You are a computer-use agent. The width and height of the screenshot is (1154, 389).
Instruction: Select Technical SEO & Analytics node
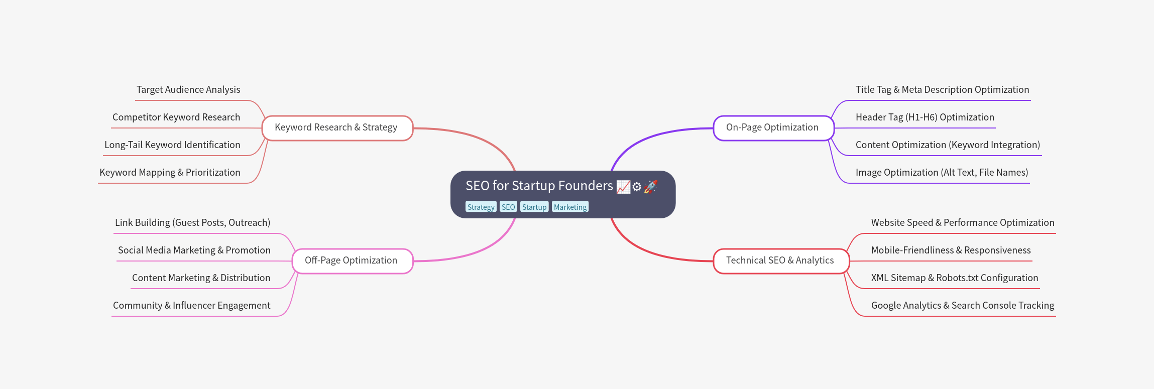(780, 261)
